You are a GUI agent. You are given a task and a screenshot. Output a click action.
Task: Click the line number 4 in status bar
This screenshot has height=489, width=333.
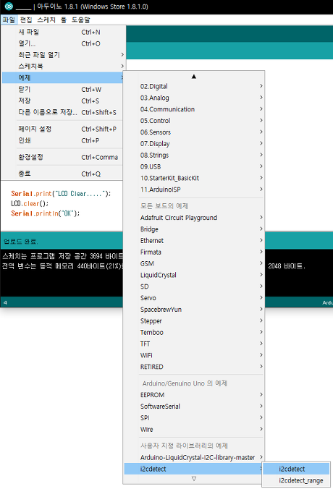coord(5,302)
